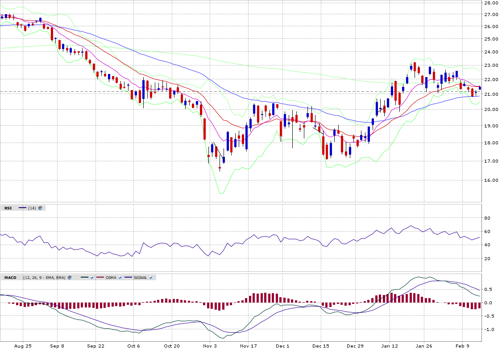Uncheck the MACD line checkbox

pos(91,278)
